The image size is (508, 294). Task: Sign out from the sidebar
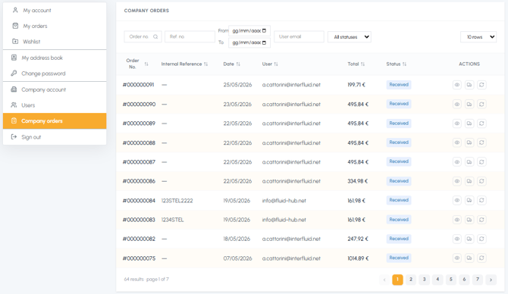point(55,137)
